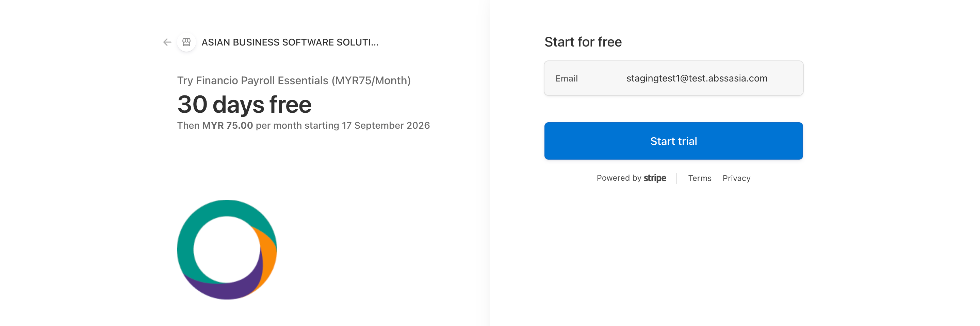Image resolution: width=980 pixels, height=326 pixels.
Task: Click the Stripe wordmark logo
Action: pyautogui.click(x=655, y=178)
